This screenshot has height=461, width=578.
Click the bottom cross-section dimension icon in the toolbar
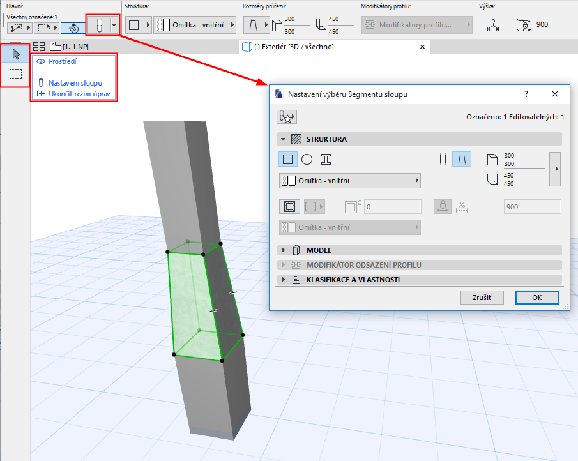tap(321, 25)
